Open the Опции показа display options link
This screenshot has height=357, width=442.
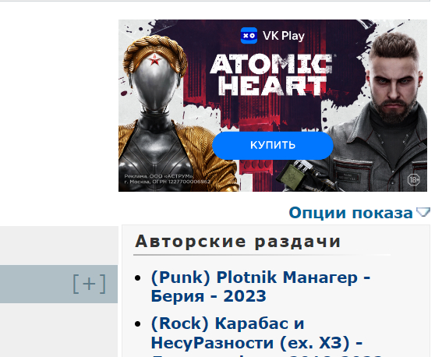point(351,213)
